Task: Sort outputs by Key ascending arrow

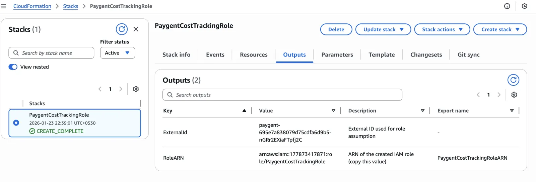Action: [x=244, y=111]
